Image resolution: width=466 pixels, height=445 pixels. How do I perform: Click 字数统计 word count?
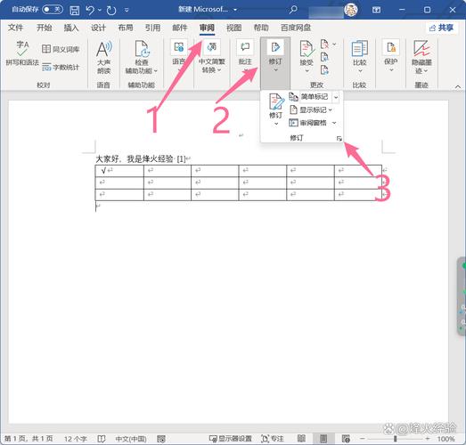tap(61, 67)
